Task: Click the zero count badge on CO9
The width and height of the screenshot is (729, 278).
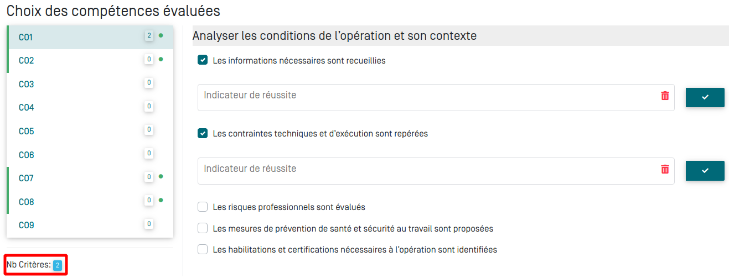Action: [149, 224]
